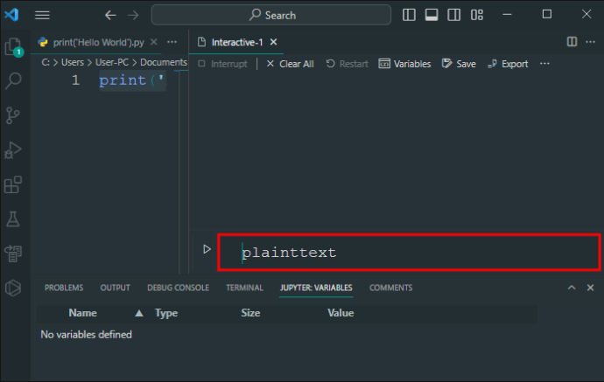Split the Interactive editor to the right
604x382 pixels.
click(x=572, y=42)
